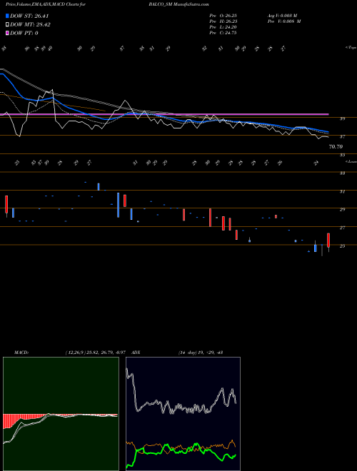Viewport: 357px width, 471px height.
Task: Click the '<Lows' label beside low markers
Action: tap(351, 162)
